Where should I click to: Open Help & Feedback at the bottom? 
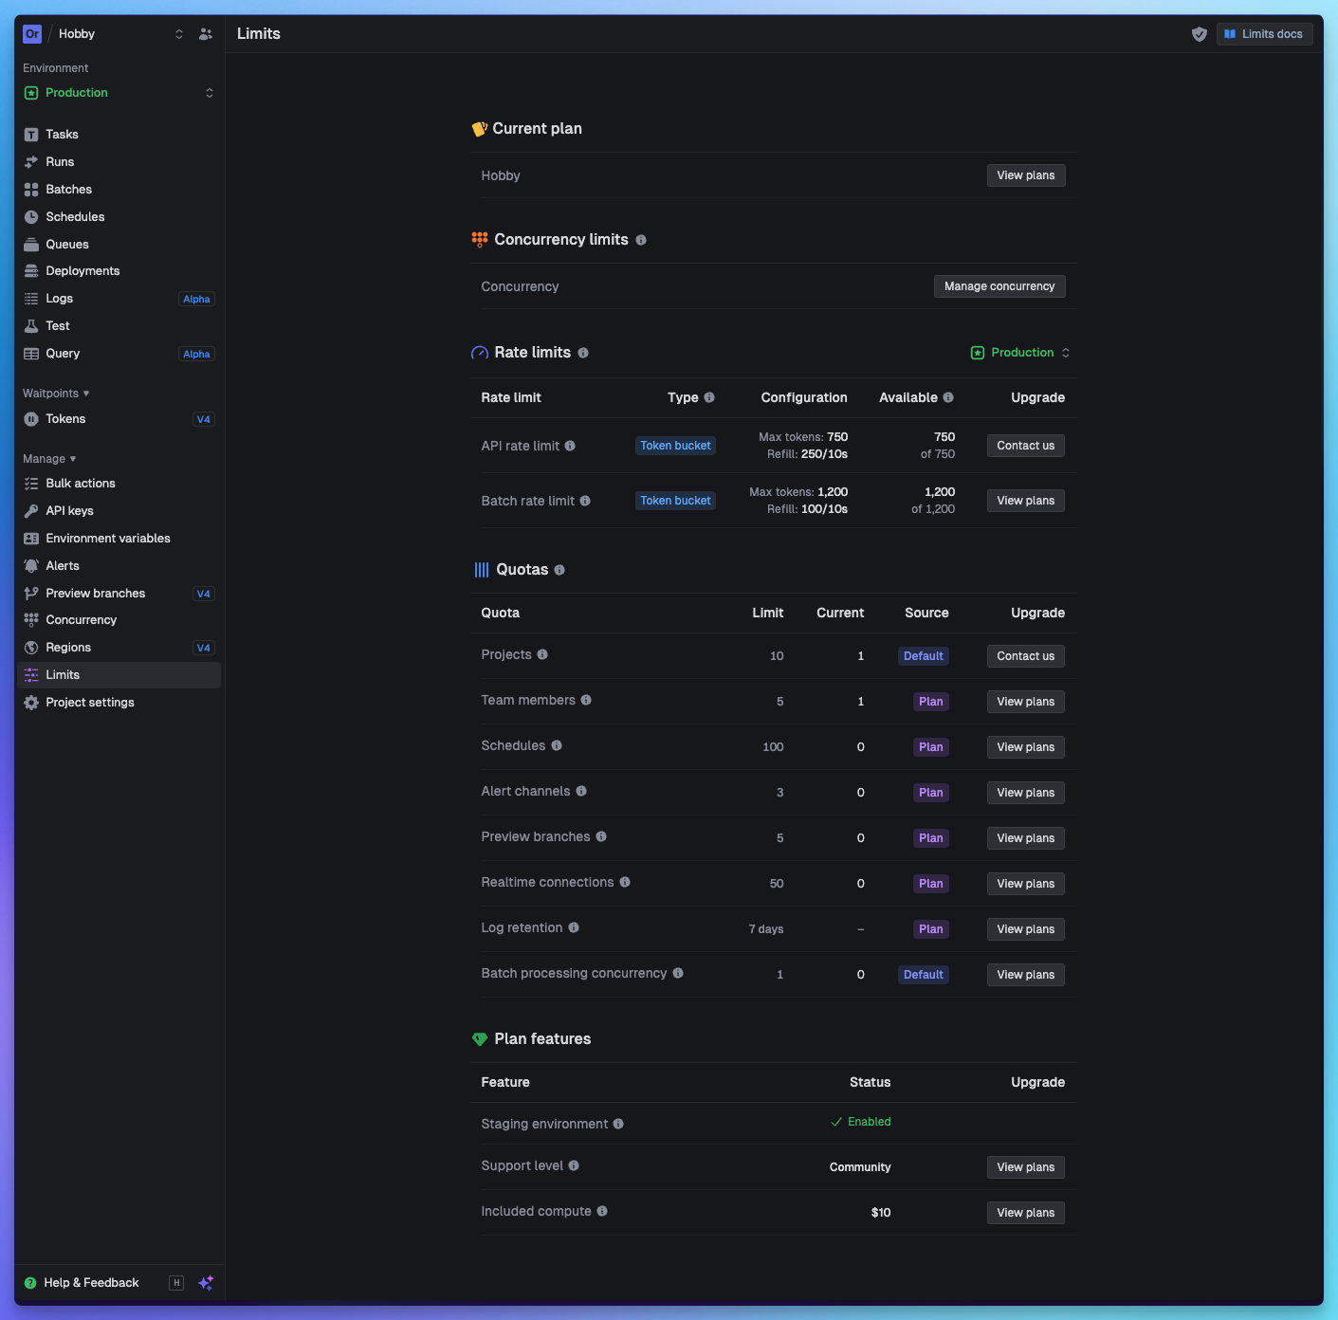[91, 1282]
